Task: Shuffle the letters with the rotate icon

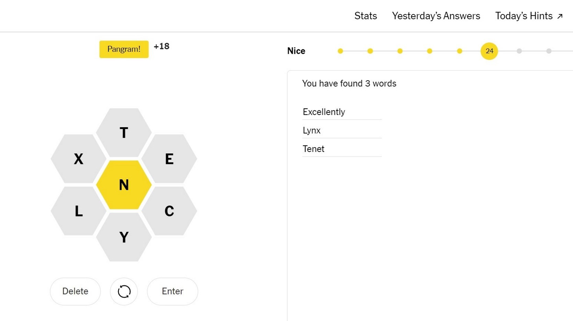Action: click(x=123, y=291)
